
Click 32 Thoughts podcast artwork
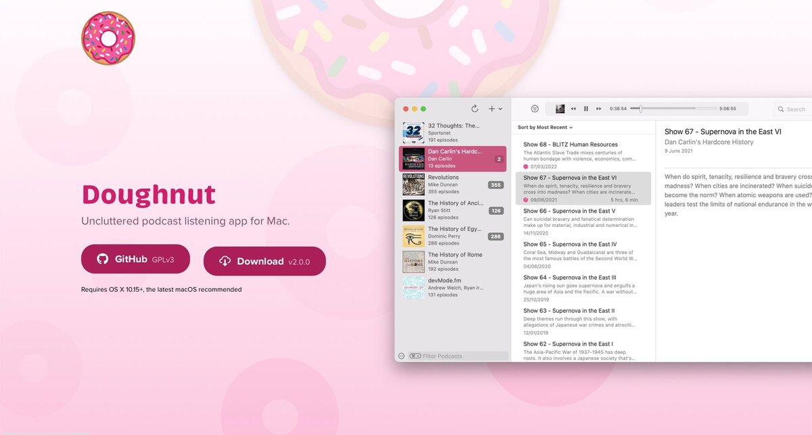click(x=413, y=132)
